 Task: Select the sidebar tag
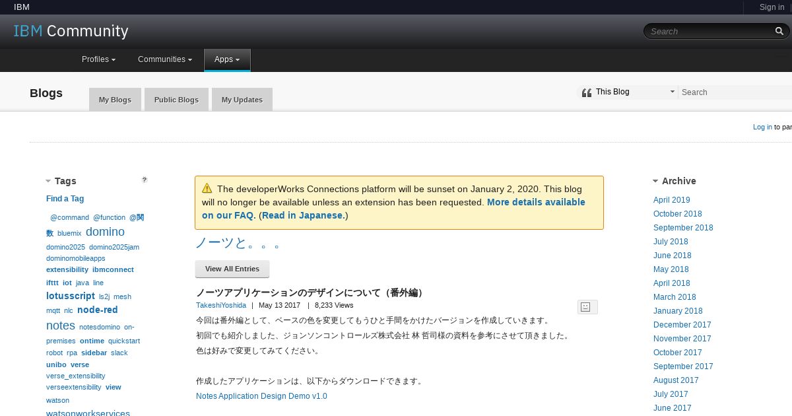coord(94,353)
